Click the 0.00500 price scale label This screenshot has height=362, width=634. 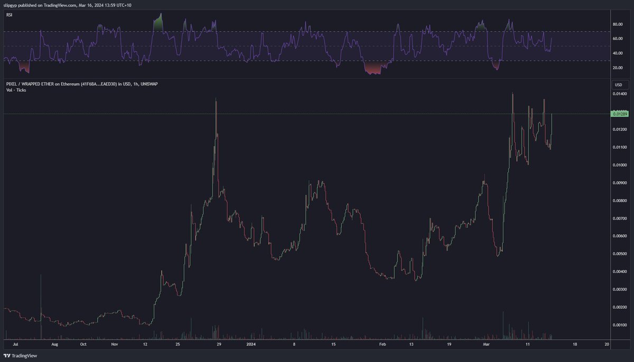click(619, 254)
